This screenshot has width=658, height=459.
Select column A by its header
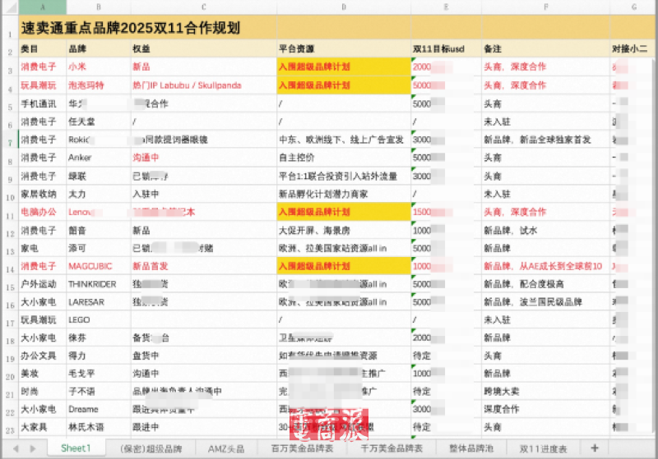(42, 7)
